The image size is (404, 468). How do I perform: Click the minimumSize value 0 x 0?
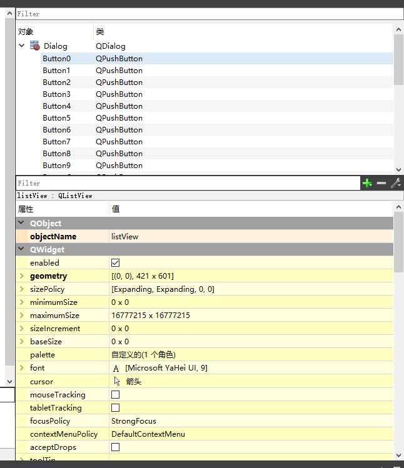coord(120,302)
